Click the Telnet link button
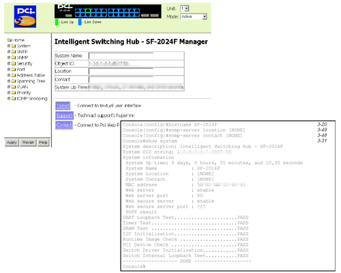Viewport: 341px width, 273px height. [63, 106]
